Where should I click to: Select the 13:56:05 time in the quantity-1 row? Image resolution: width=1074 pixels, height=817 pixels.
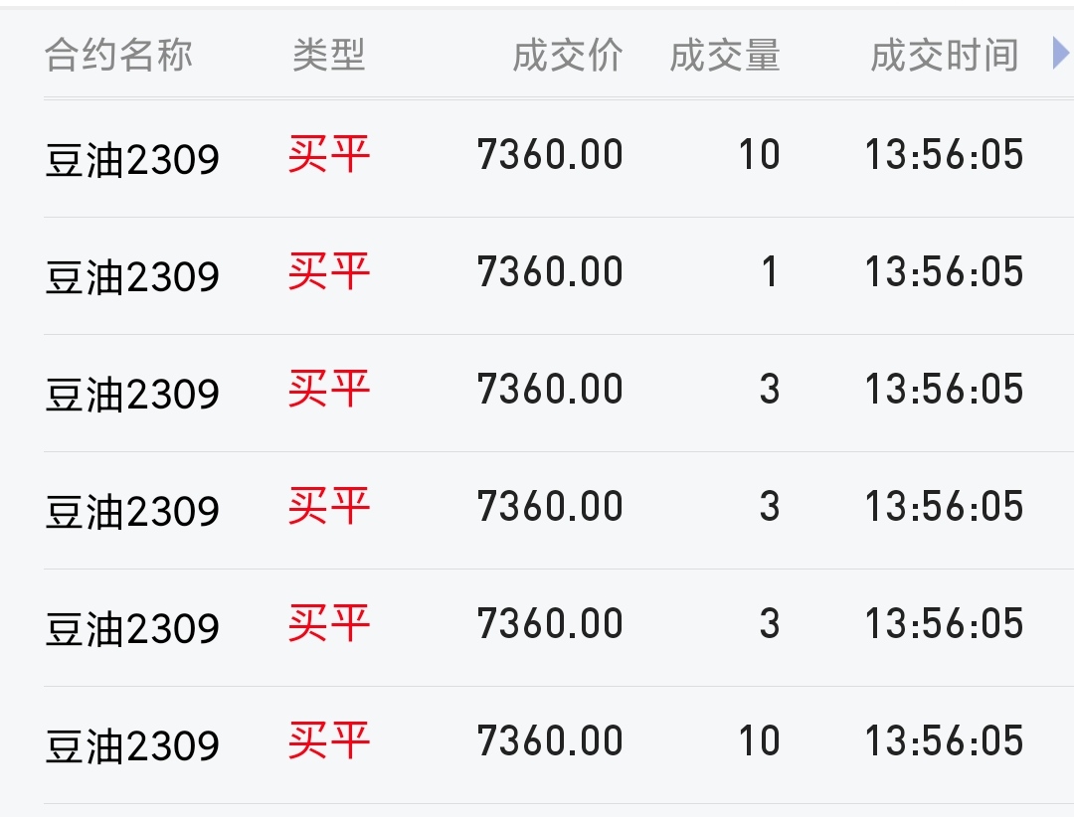pos(944,271)
